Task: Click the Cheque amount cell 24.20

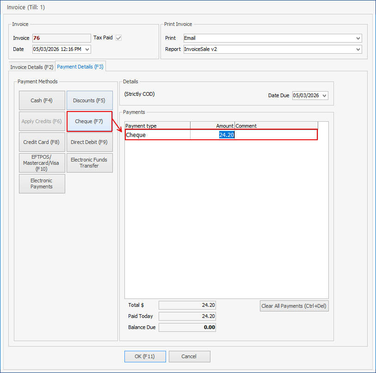Action: 212,135
